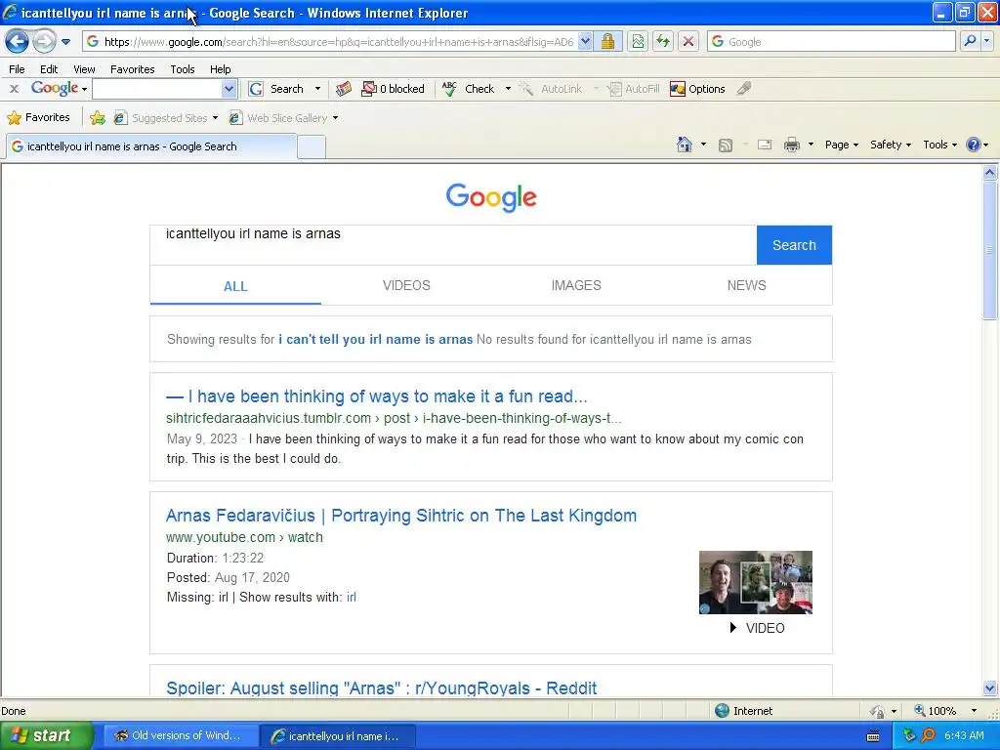
Task: Open command bar Tools dropdown
Action: (940, 145)
